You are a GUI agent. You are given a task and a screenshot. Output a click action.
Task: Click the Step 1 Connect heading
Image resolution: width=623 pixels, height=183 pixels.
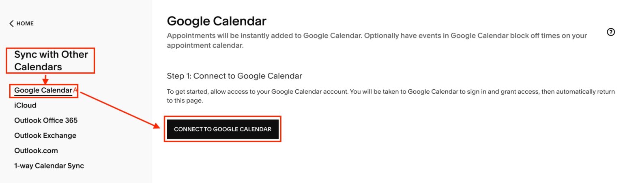pyautogui.click(x=234, y=76)
